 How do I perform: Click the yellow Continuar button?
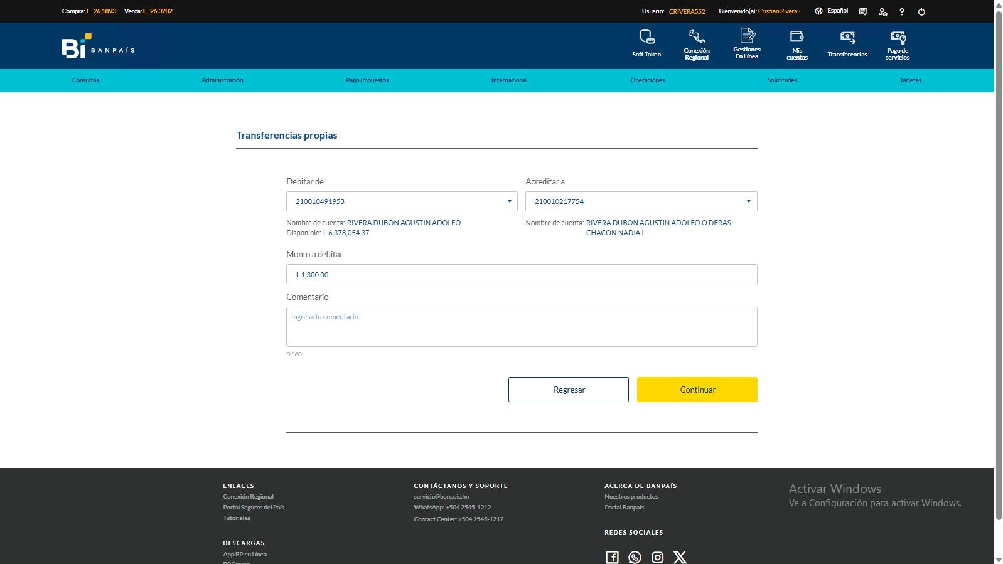click(697, 390)
